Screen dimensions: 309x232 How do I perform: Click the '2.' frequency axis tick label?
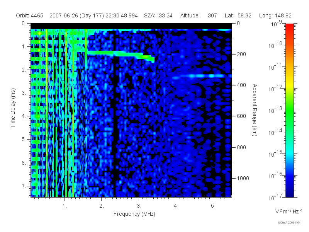102,206
